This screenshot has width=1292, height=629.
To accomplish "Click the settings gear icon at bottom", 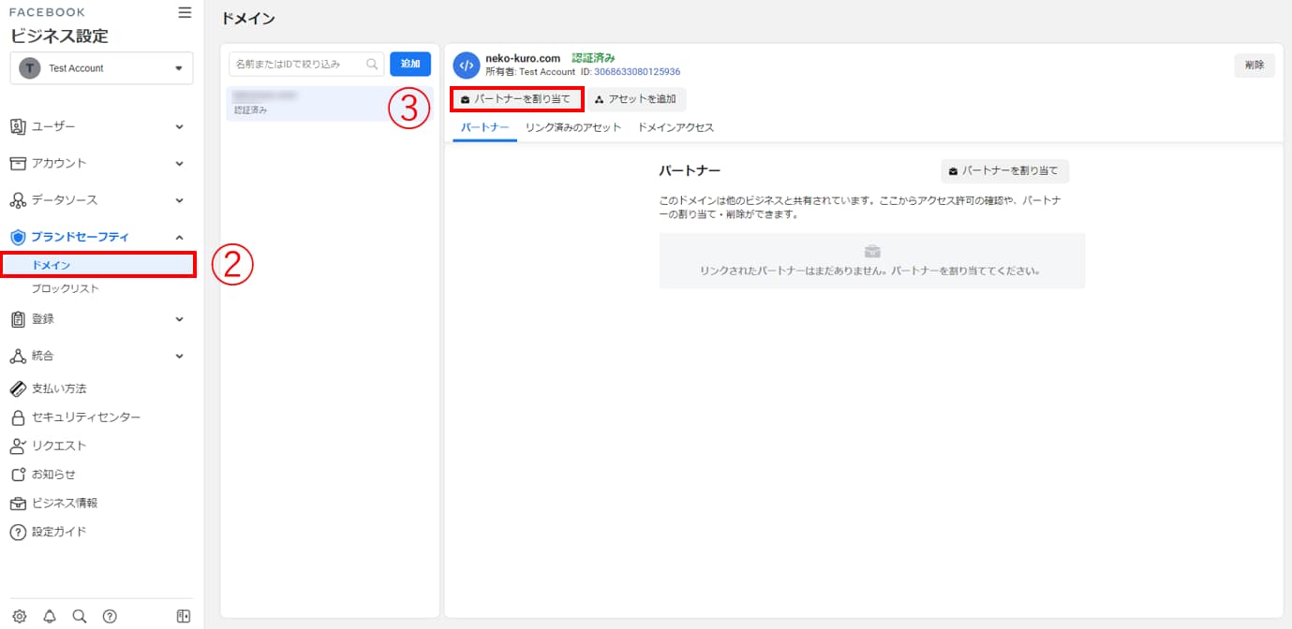I will click(x=19, y=616).
